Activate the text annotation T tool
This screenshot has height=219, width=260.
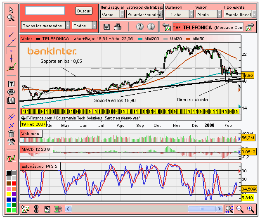[11, 84]
